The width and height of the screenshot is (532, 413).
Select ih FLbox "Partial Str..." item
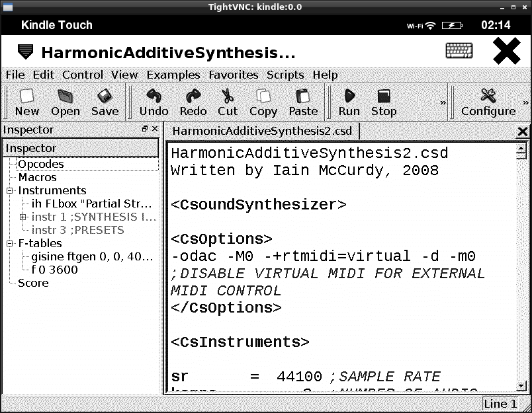[91, 204]
